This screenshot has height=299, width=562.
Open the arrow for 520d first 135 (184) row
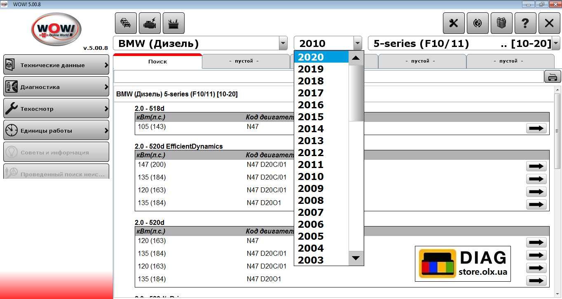tap(536, 255)
